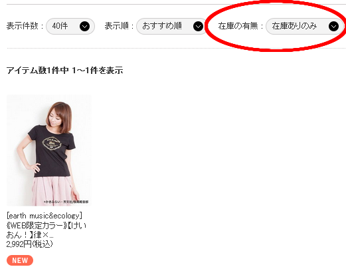Open the 表示件数 dropdown showing 40件
This screenshot has width=346, height=269.
tap(70, 26)
